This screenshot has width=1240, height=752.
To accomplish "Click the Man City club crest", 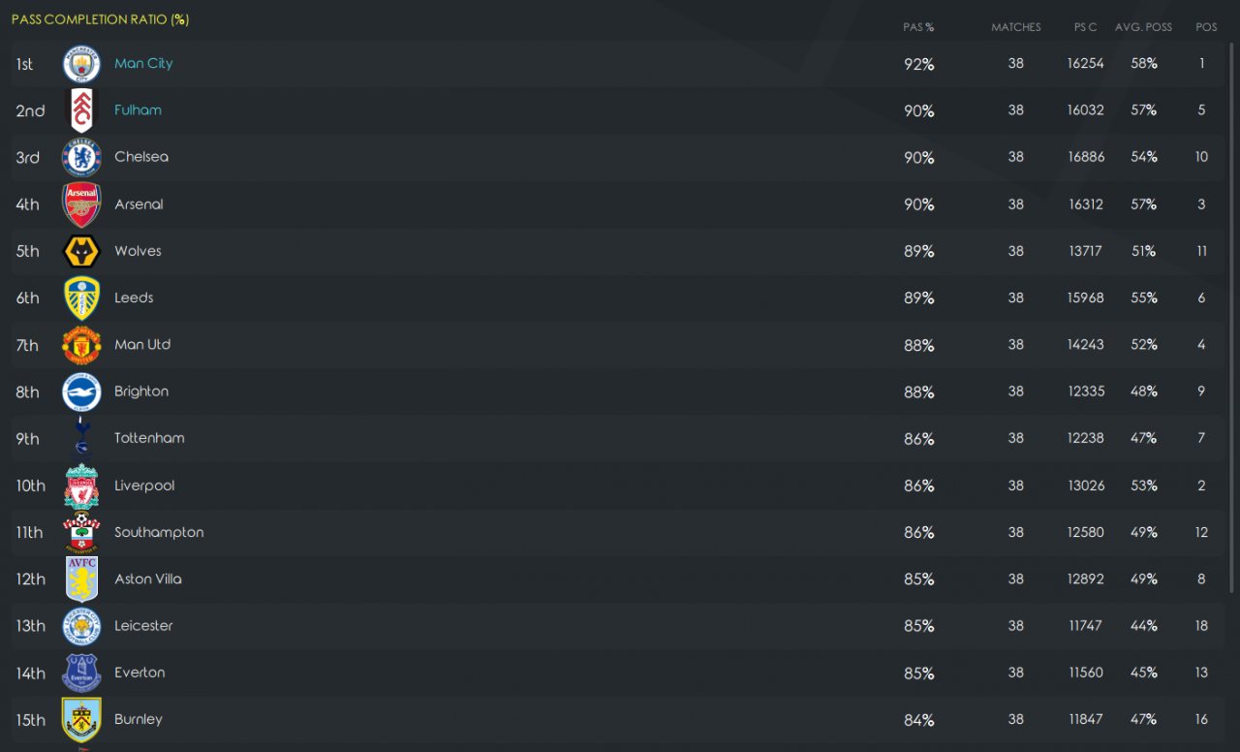I will (81, 64).
